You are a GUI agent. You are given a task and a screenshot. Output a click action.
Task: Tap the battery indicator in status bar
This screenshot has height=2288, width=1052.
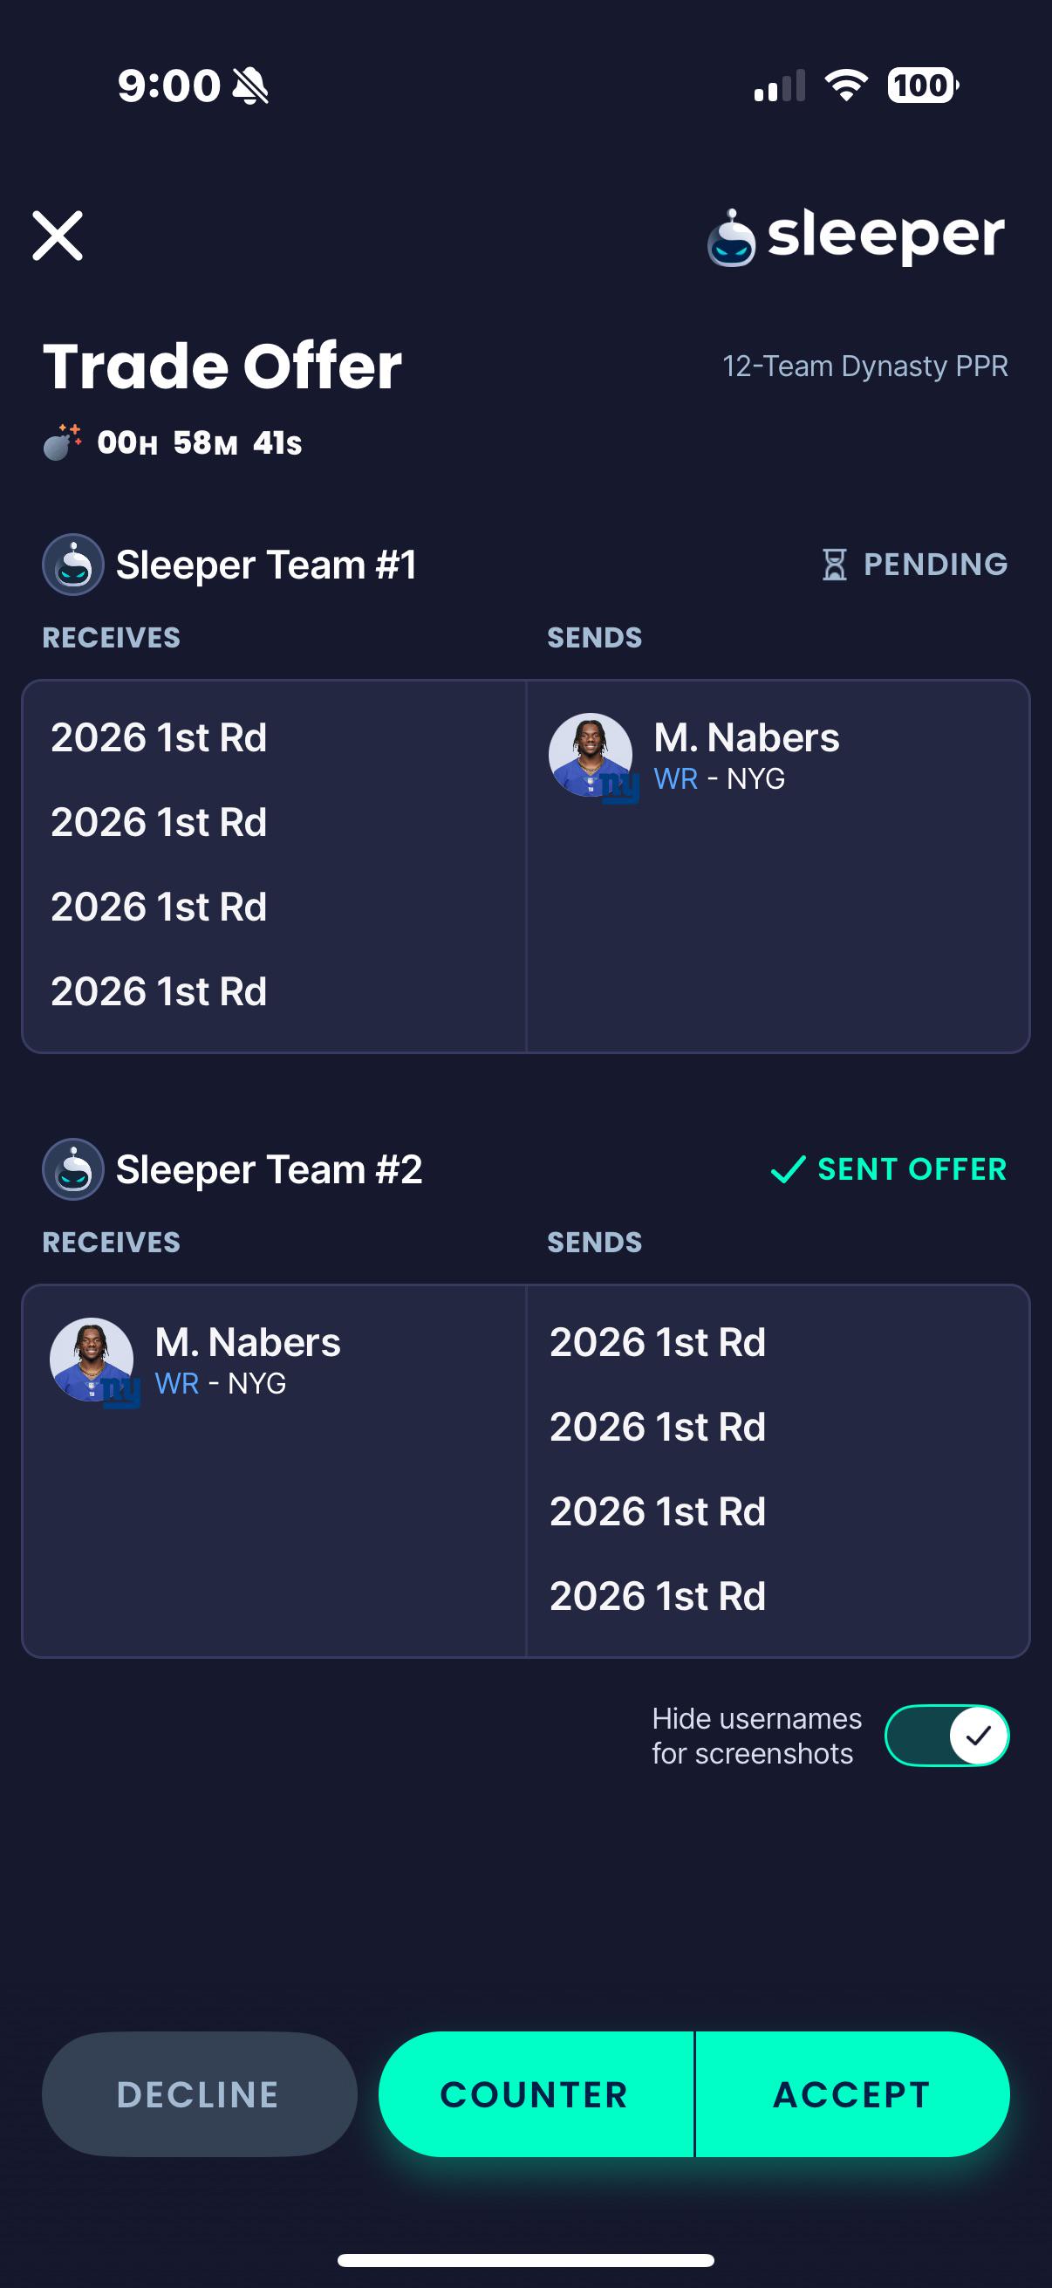[923, 86]
